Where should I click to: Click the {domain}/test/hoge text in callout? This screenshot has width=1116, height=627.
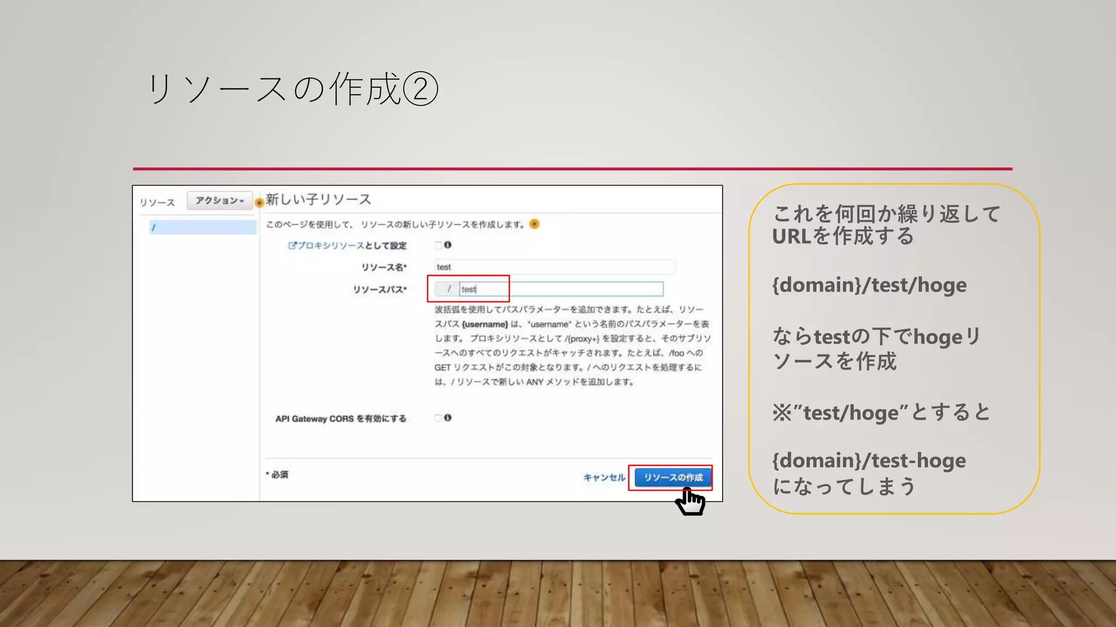point(869,285)
